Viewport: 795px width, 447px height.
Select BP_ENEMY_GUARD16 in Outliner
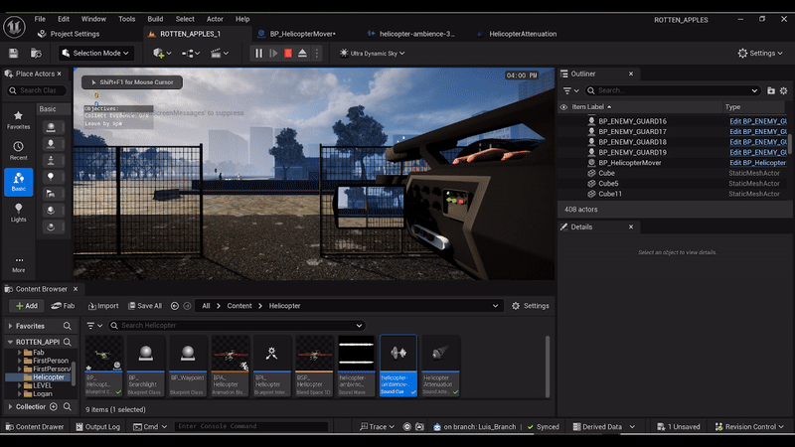(x=632, y=121)
